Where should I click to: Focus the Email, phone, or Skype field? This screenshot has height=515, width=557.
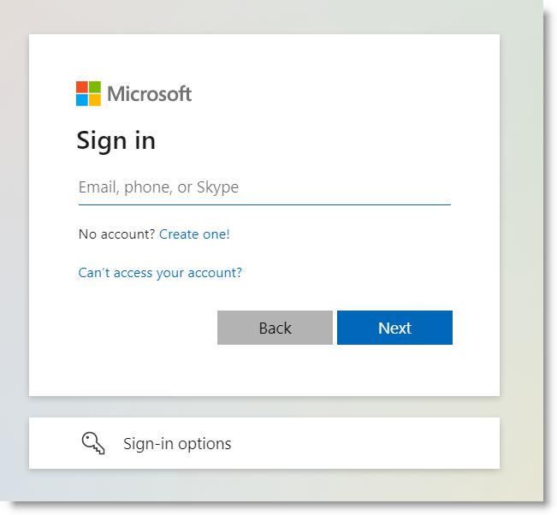[x=264, y=187]
